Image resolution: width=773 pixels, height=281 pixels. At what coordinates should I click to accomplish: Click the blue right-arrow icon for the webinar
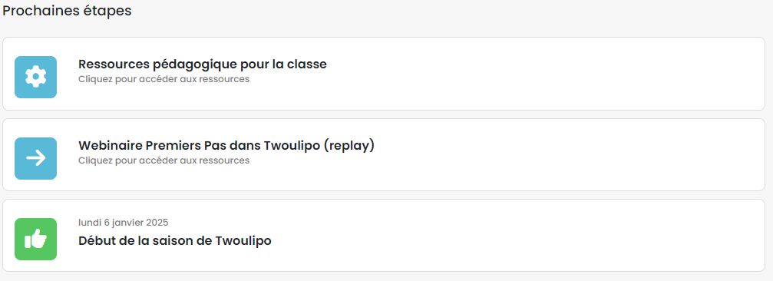35,158
